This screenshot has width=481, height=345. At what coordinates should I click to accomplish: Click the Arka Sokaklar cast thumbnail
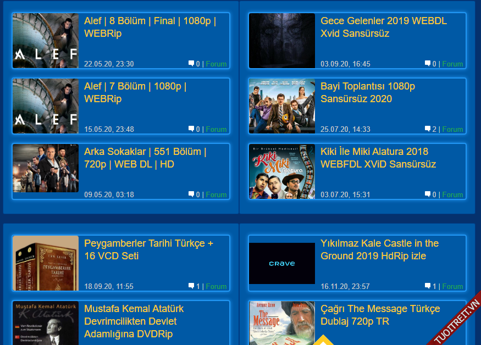pyautogui.click(x=46, y=168)
